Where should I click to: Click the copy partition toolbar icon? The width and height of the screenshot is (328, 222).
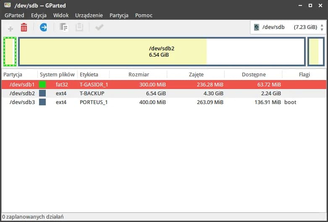pos(64,28)
